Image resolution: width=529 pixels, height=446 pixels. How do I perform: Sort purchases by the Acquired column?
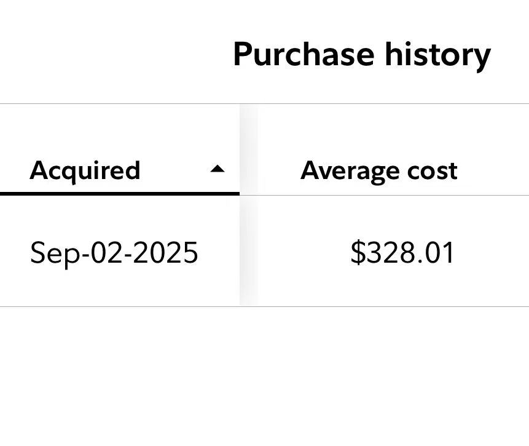click(85, 170)
